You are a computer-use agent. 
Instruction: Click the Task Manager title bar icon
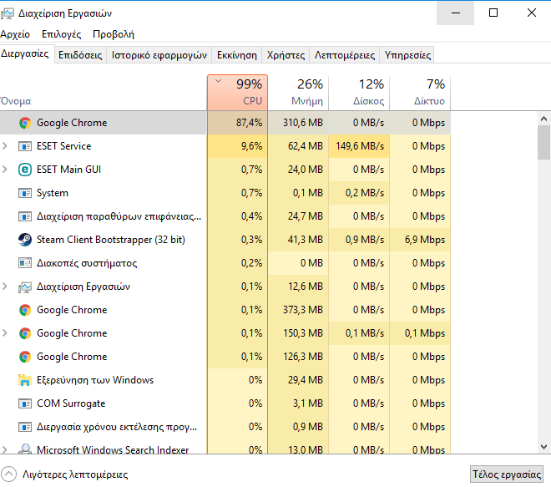(8, 13)
